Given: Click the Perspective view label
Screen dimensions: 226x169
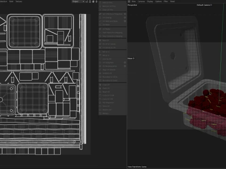Looking at the screenshot, I should coord(132,5).
